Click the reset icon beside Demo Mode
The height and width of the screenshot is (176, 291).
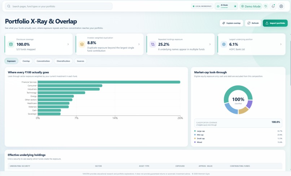[x=266, y=6]
